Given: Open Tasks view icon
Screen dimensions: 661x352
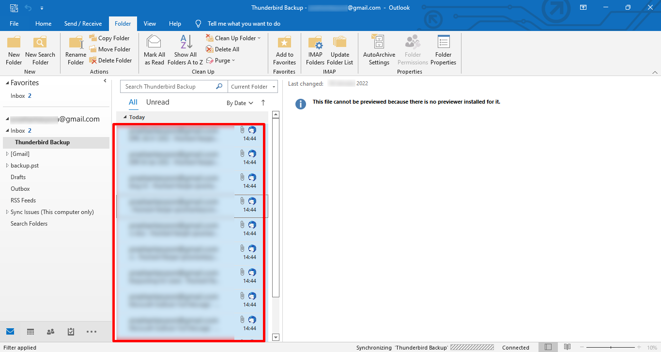Looking at the screenshot, I should 71,332.
